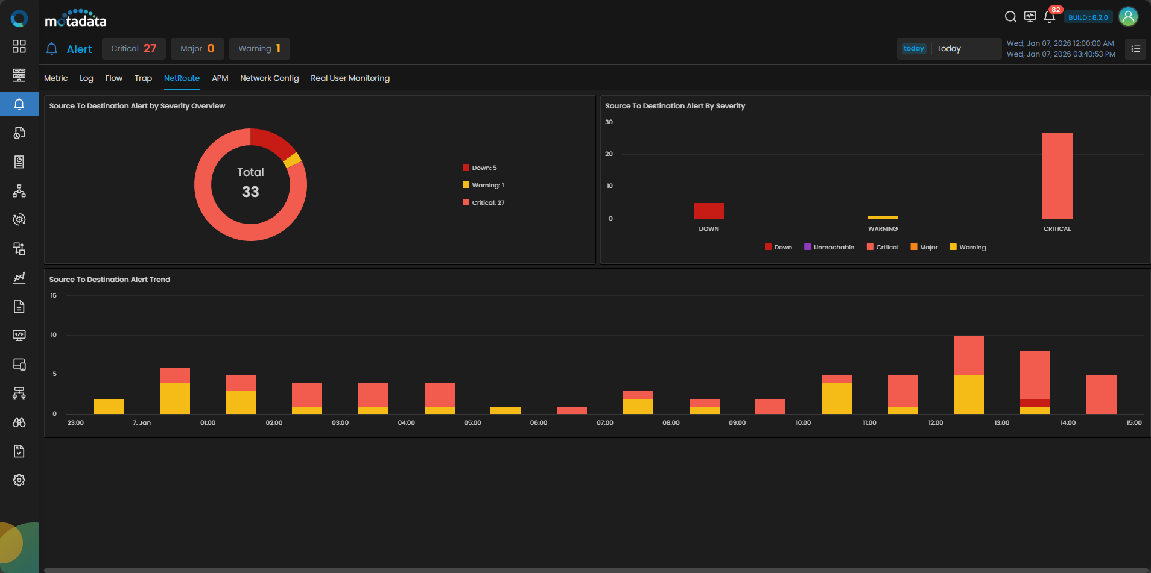Click the CRITICAL bar in severity chart
The width and height of the screenshot is (1151, 573).
[x=1057, y=175]
